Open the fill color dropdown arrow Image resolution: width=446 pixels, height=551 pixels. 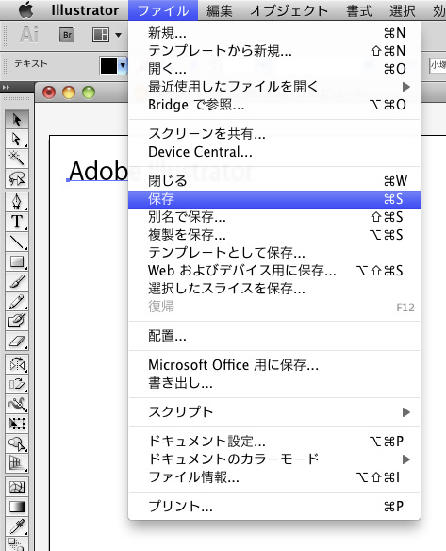(123, 65)
